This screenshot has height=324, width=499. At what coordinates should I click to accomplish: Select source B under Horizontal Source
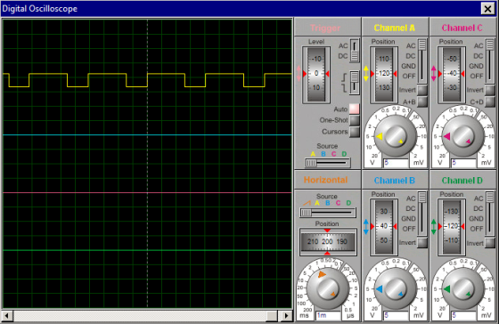328,203
